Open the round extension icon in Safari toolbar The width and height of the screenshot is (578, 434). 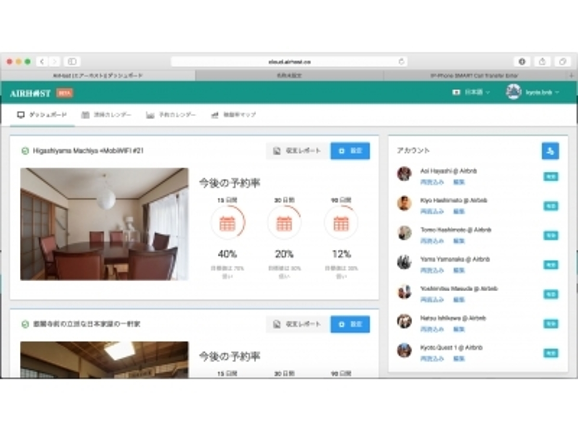(x=522, y=62)
